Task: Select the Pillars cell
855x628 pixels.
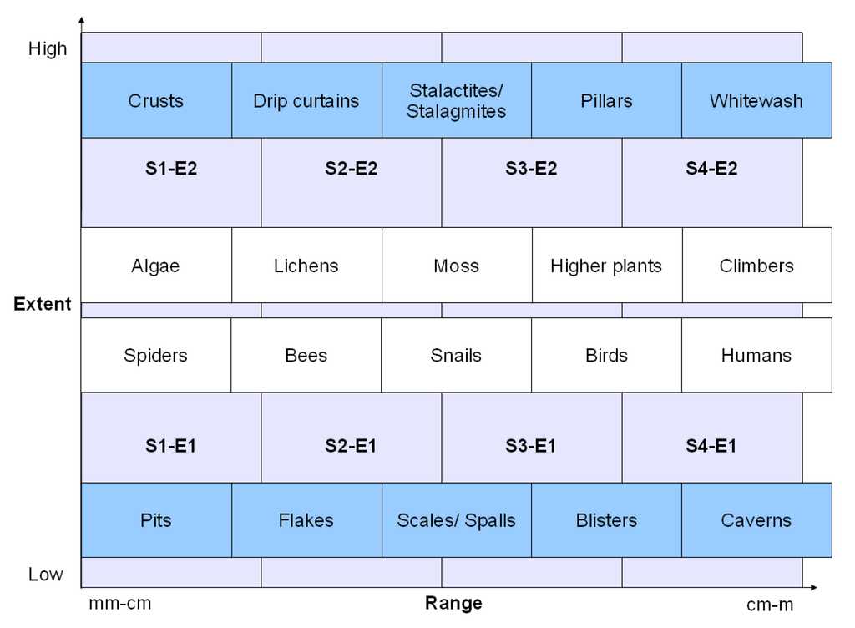Action: point(607,100)
